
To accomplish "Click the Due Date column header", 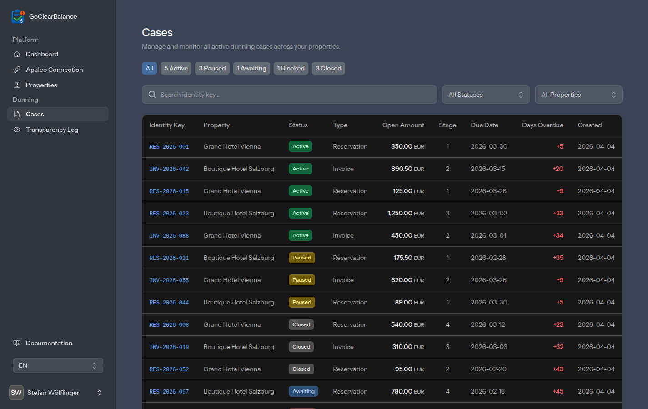I will (484, 125).
